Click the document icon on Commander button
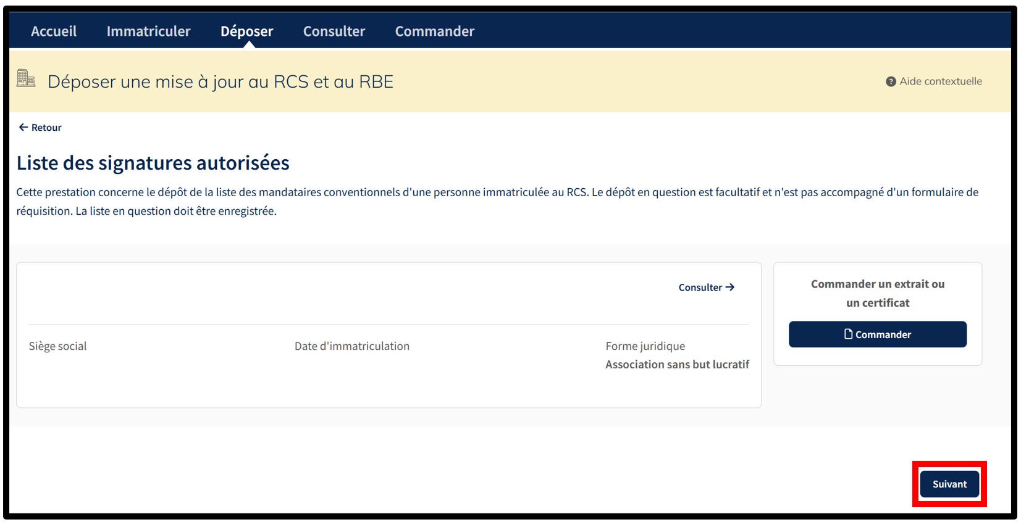The image size is (1021, 522). (x=848, y=334)
